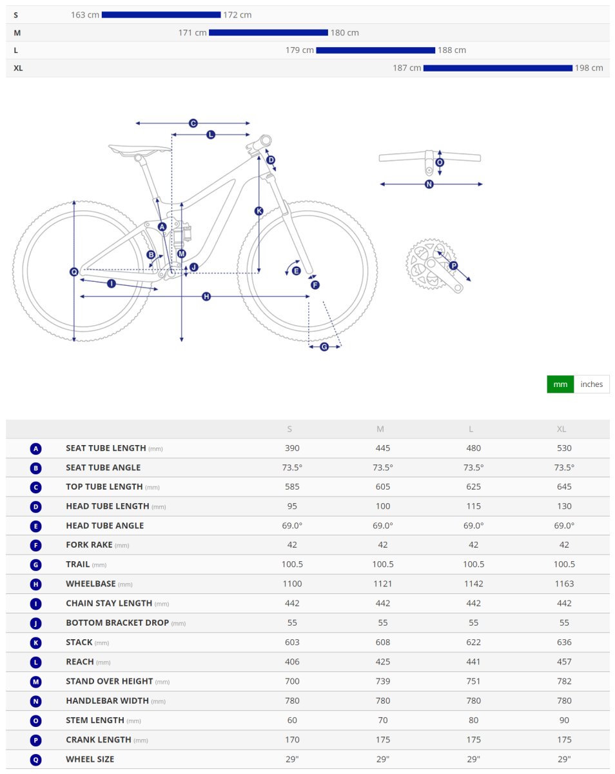Click the P crank length marker on diagram

(453, 266)
